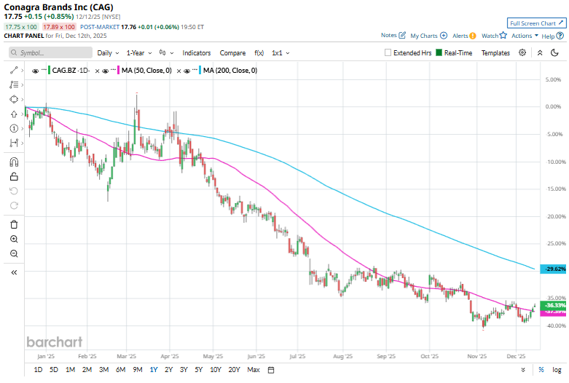Click the CAG.BZ green color swatch
The width and height of the screenshot is (569, 383).
(x=49, y=71)
